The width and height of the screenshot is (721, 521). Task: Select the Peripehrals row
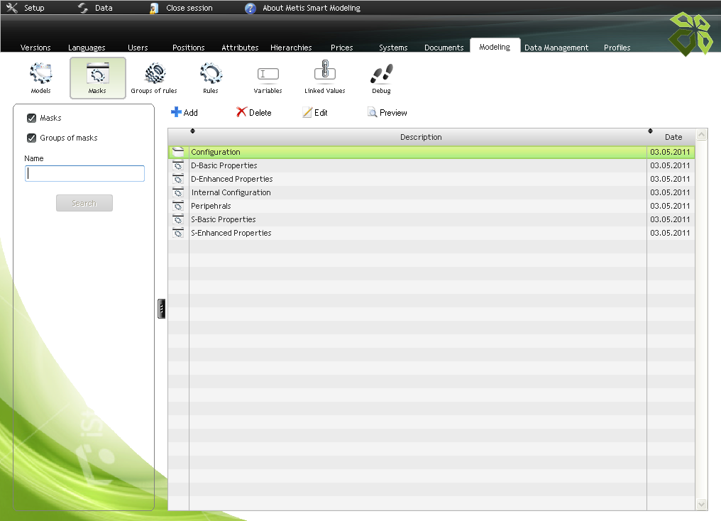[x=431, y=206]
